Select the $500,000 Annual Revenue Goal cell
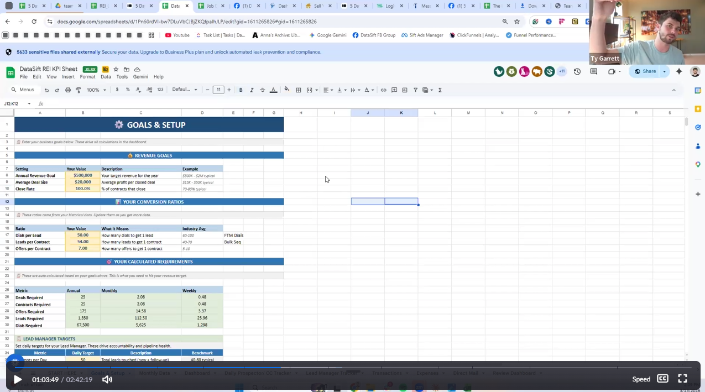This screenshot has width=705, height=392. tap(83, 175)
